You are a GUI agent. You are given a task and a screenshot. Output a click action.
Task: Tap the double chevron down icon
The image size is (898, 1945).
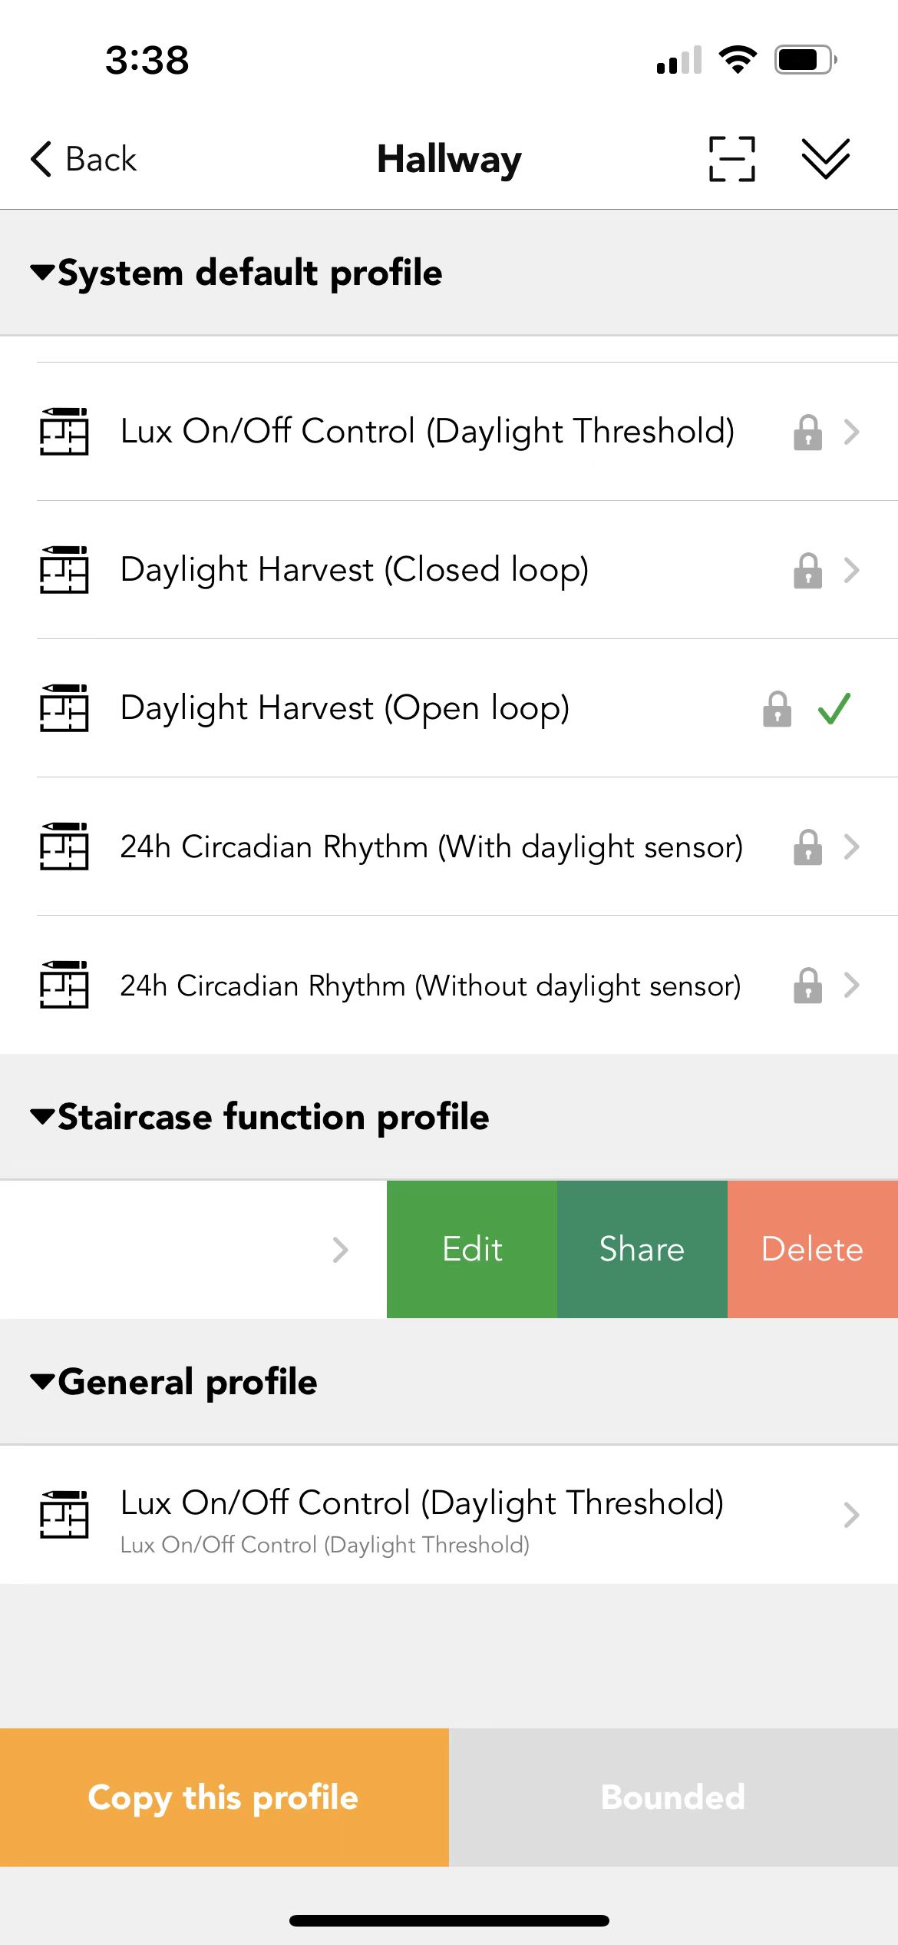(825, 159)
